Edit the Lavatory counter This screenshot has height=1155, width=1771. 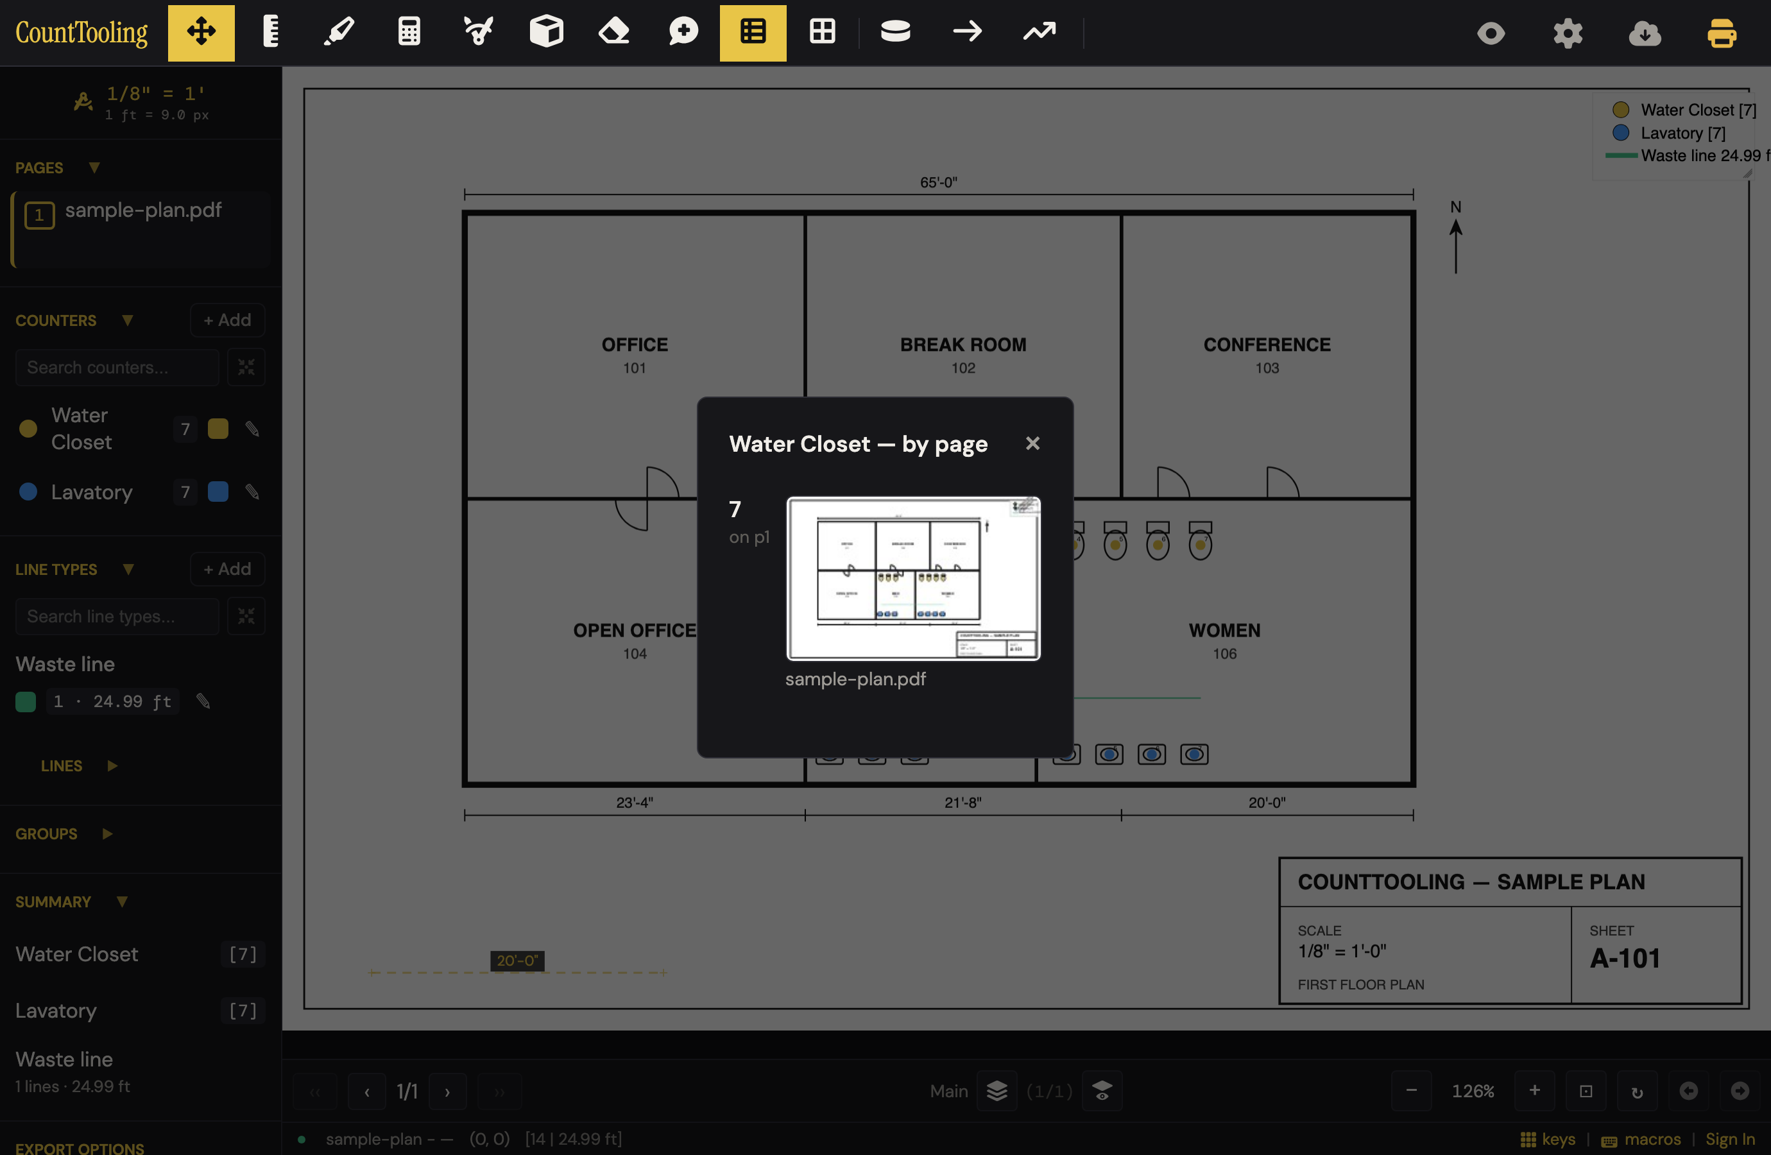[x=252, y=492]
